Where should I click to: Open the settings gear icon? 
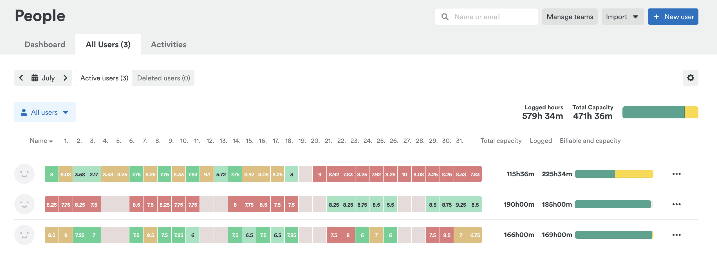pos(690,78)
